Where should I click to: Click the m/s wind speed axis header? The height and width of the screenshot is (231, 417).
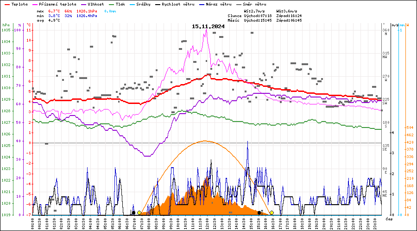coord(395,25)
